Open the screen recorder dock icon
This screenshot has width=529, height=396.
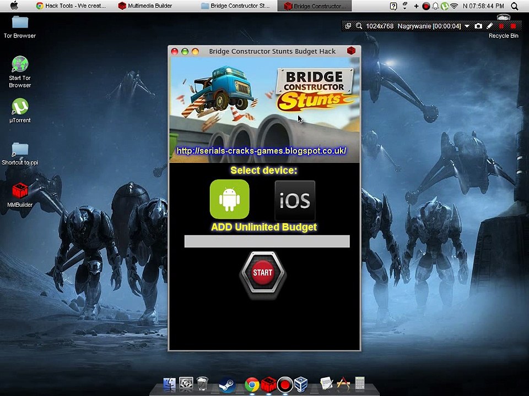click(x=285, y=384)
